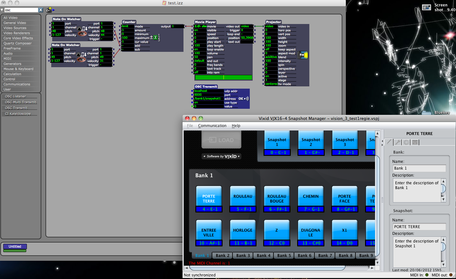Open the Generators category
Viewport: 456px width, 279px height.
(x=21, y=64)
